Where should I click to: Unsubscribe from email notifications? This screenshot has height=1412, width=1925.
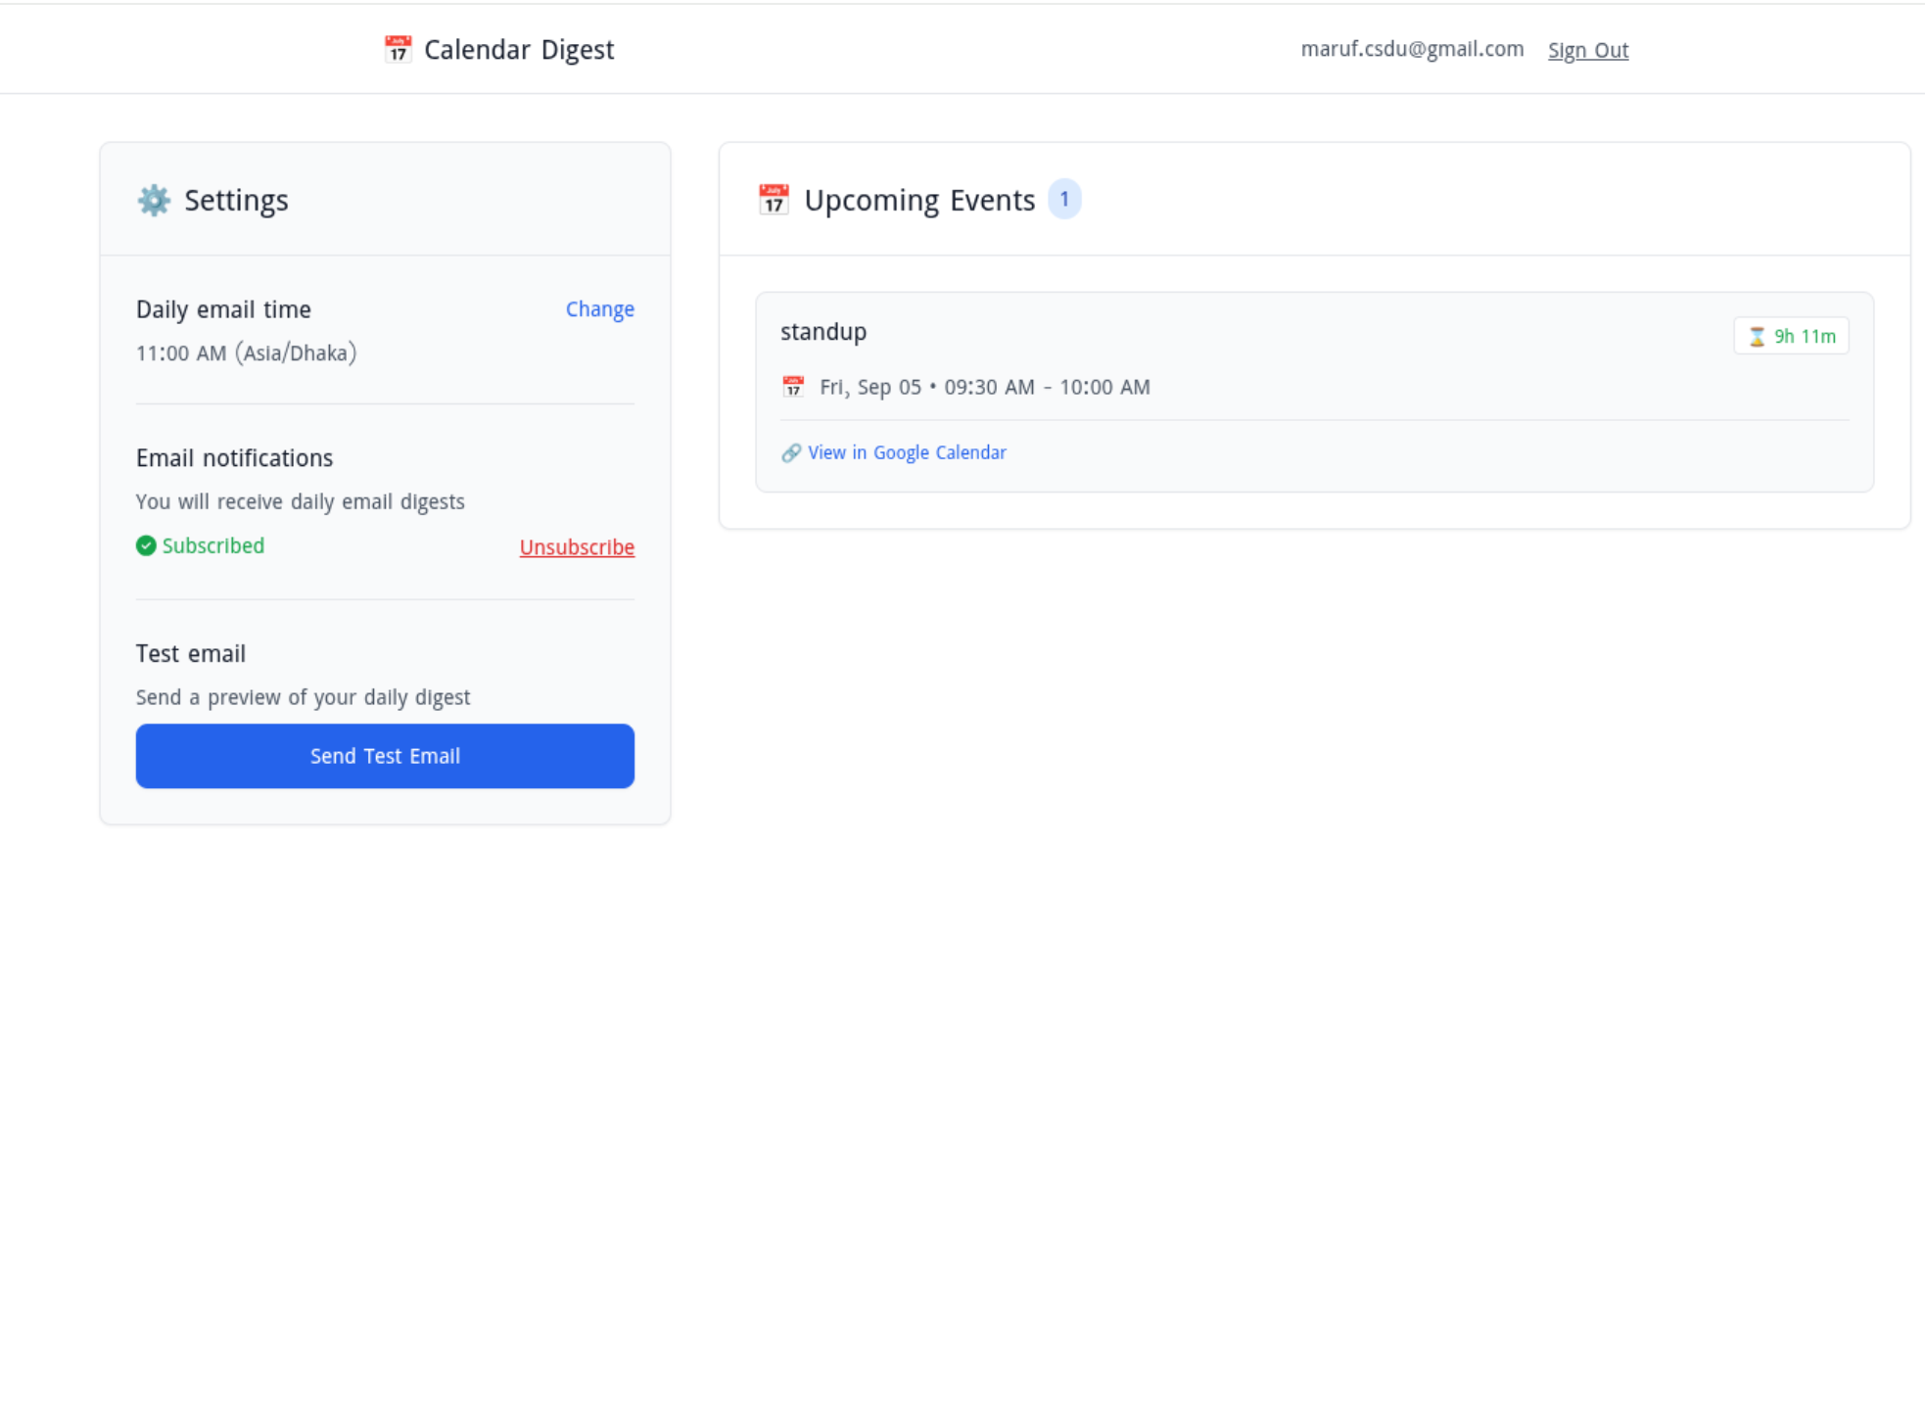[x=577, y=547]
